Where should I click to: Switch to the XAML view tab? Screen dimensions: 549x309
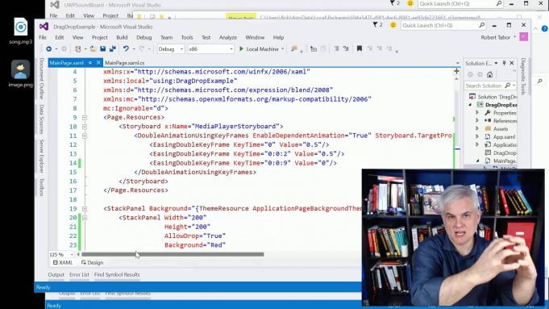63,262
